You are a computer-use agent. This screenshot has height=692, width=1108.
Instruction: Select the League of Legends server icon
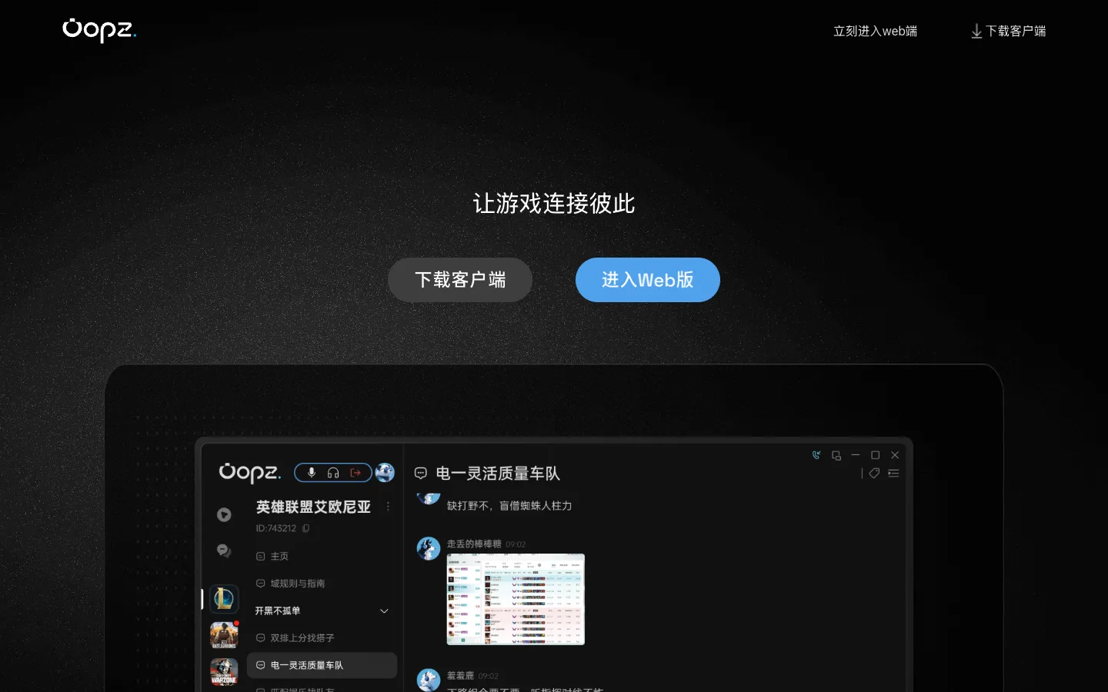224,598
